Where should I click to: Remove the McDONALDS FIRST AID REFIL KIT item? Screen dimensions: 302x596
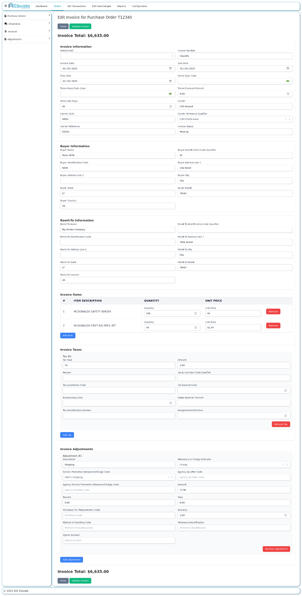click(273, 326)
